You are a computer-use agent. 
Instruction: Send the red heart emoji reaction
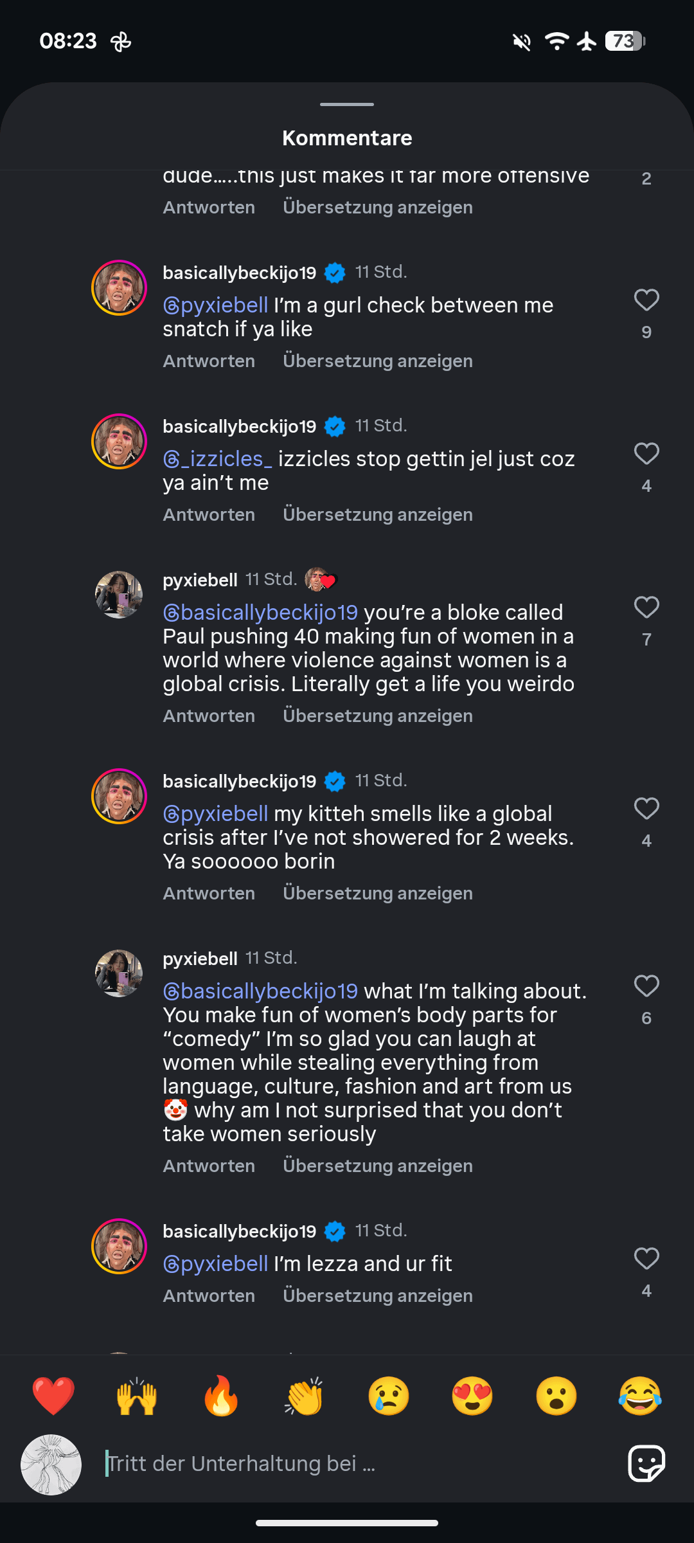tap(53, 1396)
